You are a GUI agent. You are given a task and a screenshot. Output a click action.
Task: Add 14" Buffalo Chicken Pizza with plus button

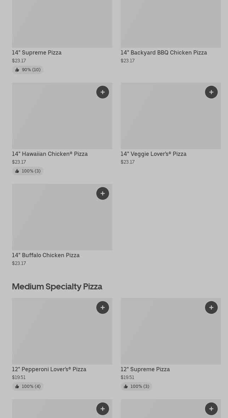[x=103, y=193]
